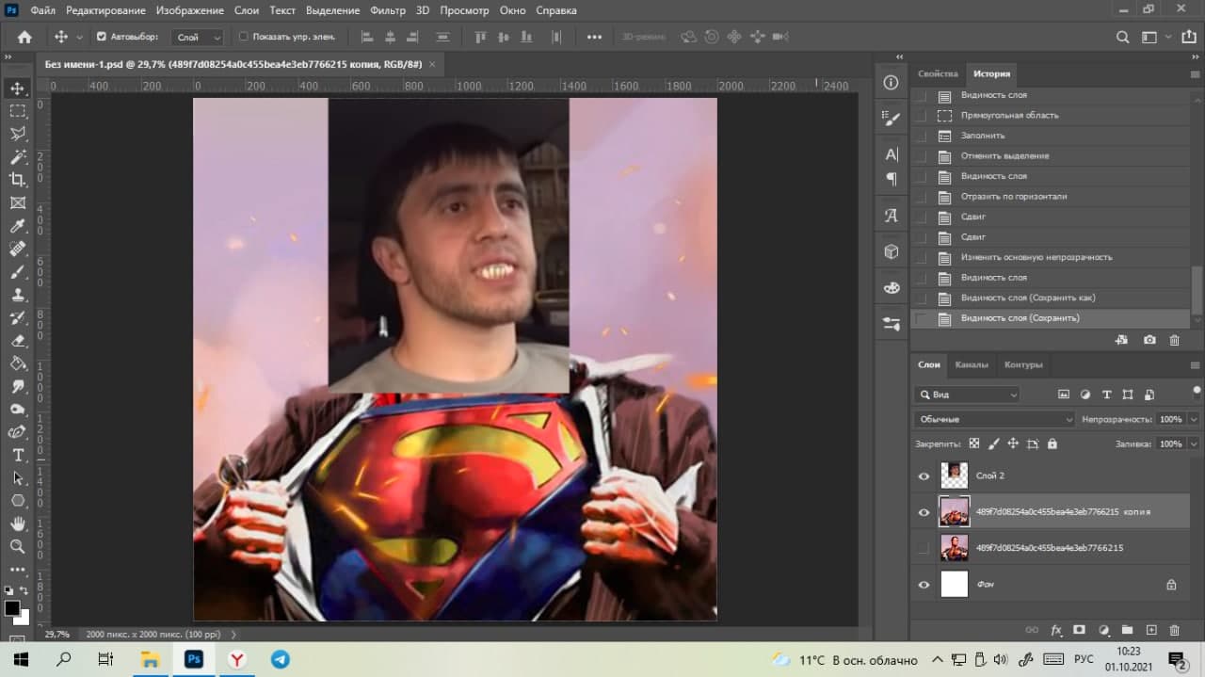Select the Zoom tool in toolbar

[x=17, y=546]
